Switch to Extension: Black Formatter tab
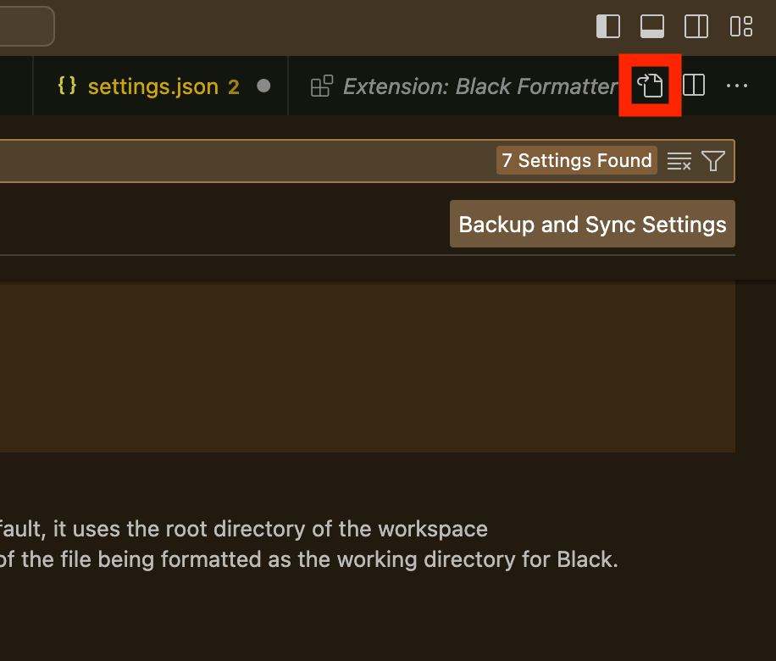The width and height of the screenshot is (776, 661). [465, 86]
